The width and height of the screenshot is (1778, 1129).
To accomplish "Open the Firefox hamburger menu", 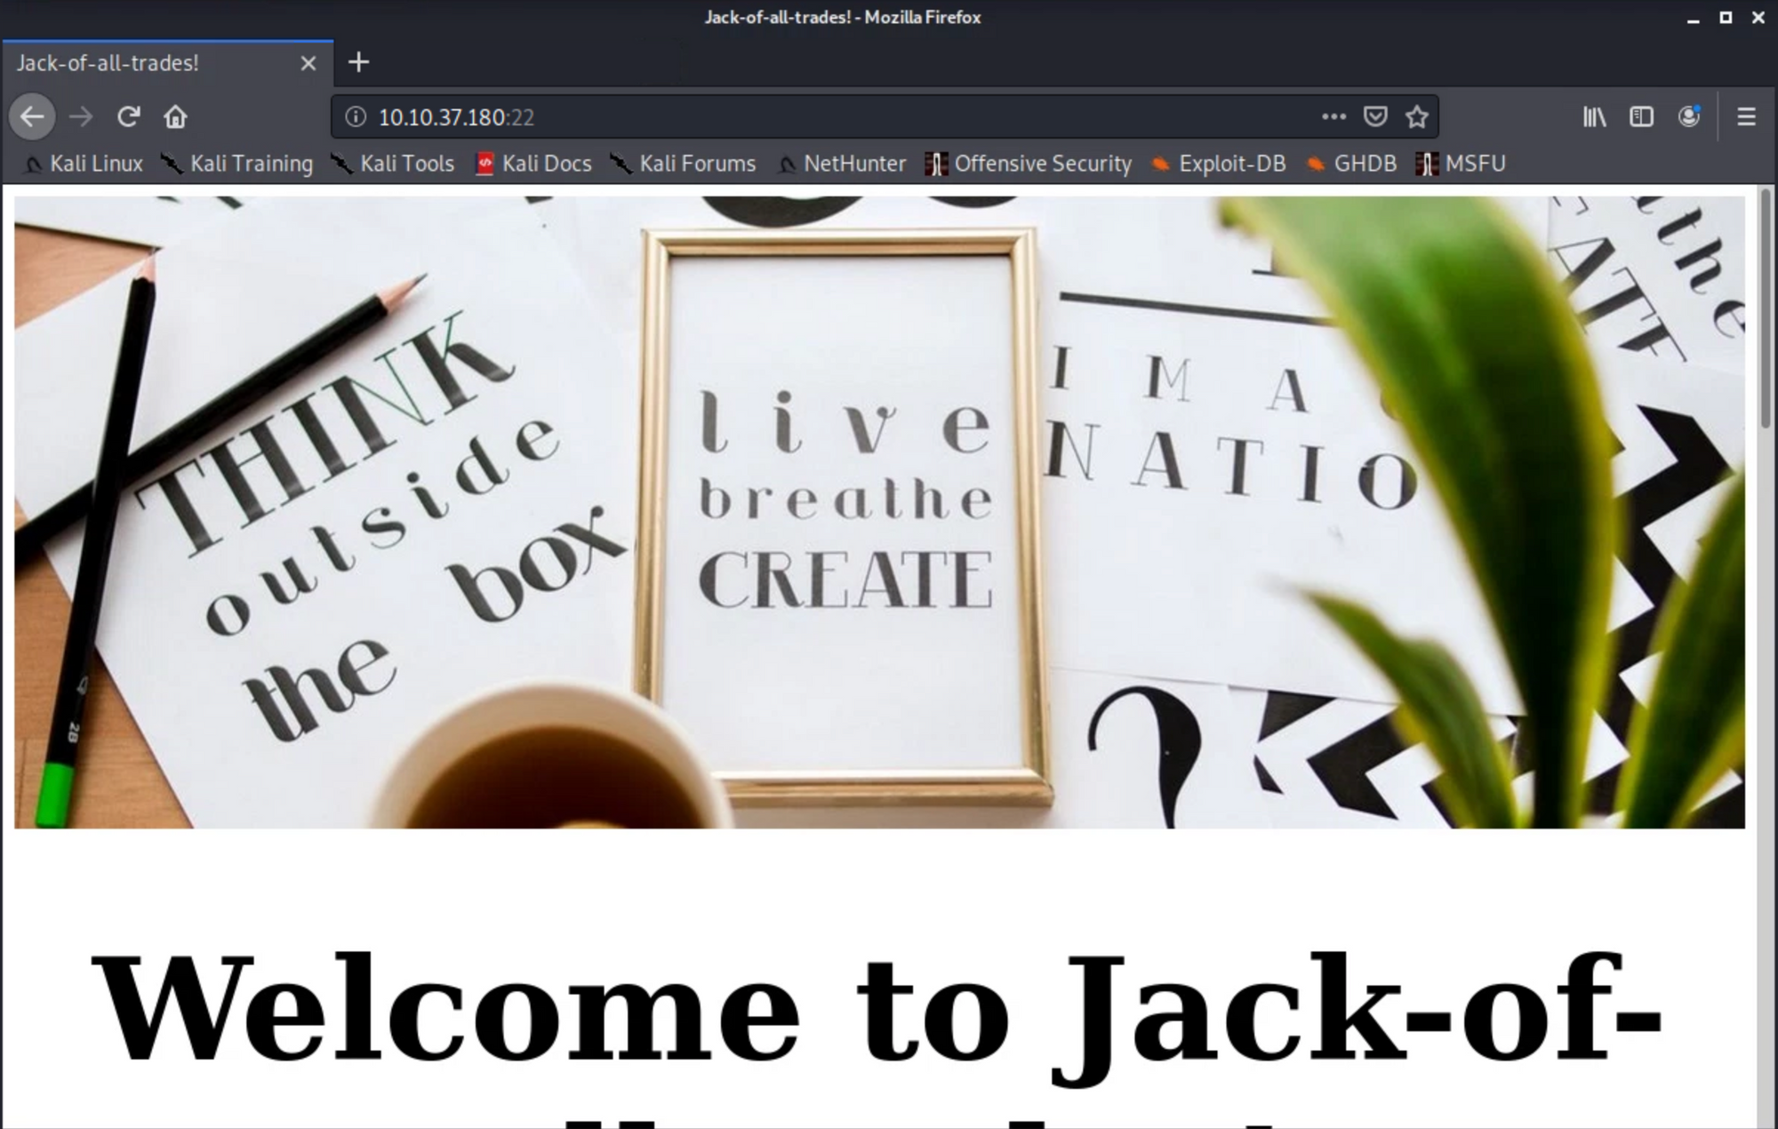I will click(x=1746, y=116).
